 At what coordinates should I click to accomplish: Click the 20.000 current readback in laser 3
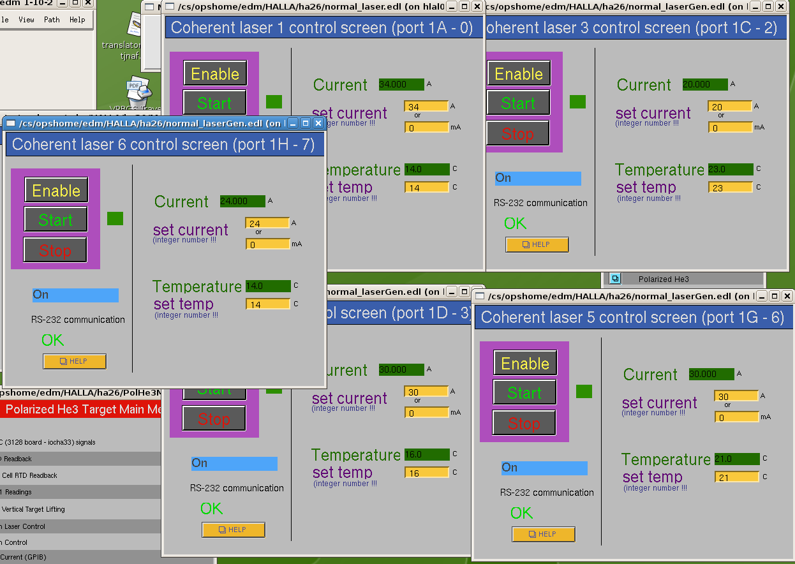(705, 85)
